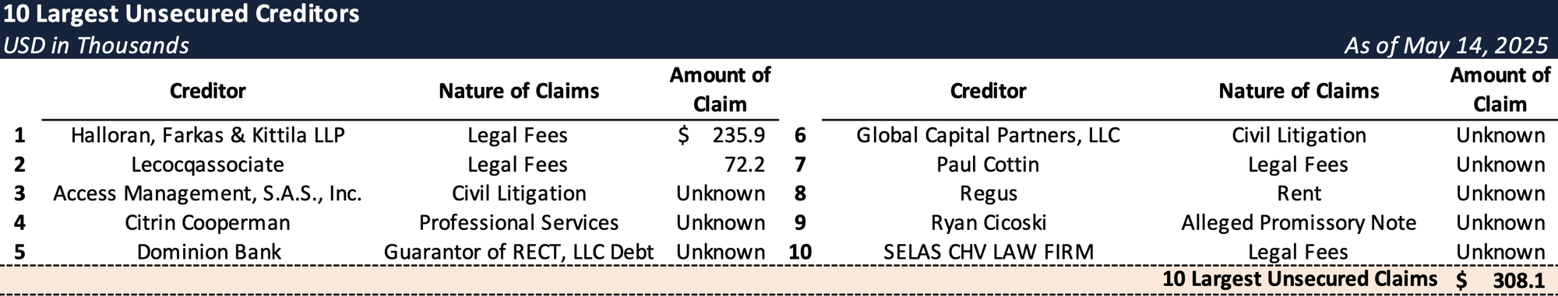Click the SELAS CHV LAW FIRM cell
The height and width of the screenshot is (296, 1558).
pyautogui.click(x=988, y=252)
